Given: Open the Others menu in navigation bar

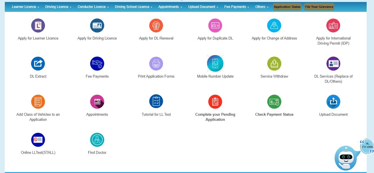Looking at the screenshot, I should pyautogui.click(x=262, y=7).
